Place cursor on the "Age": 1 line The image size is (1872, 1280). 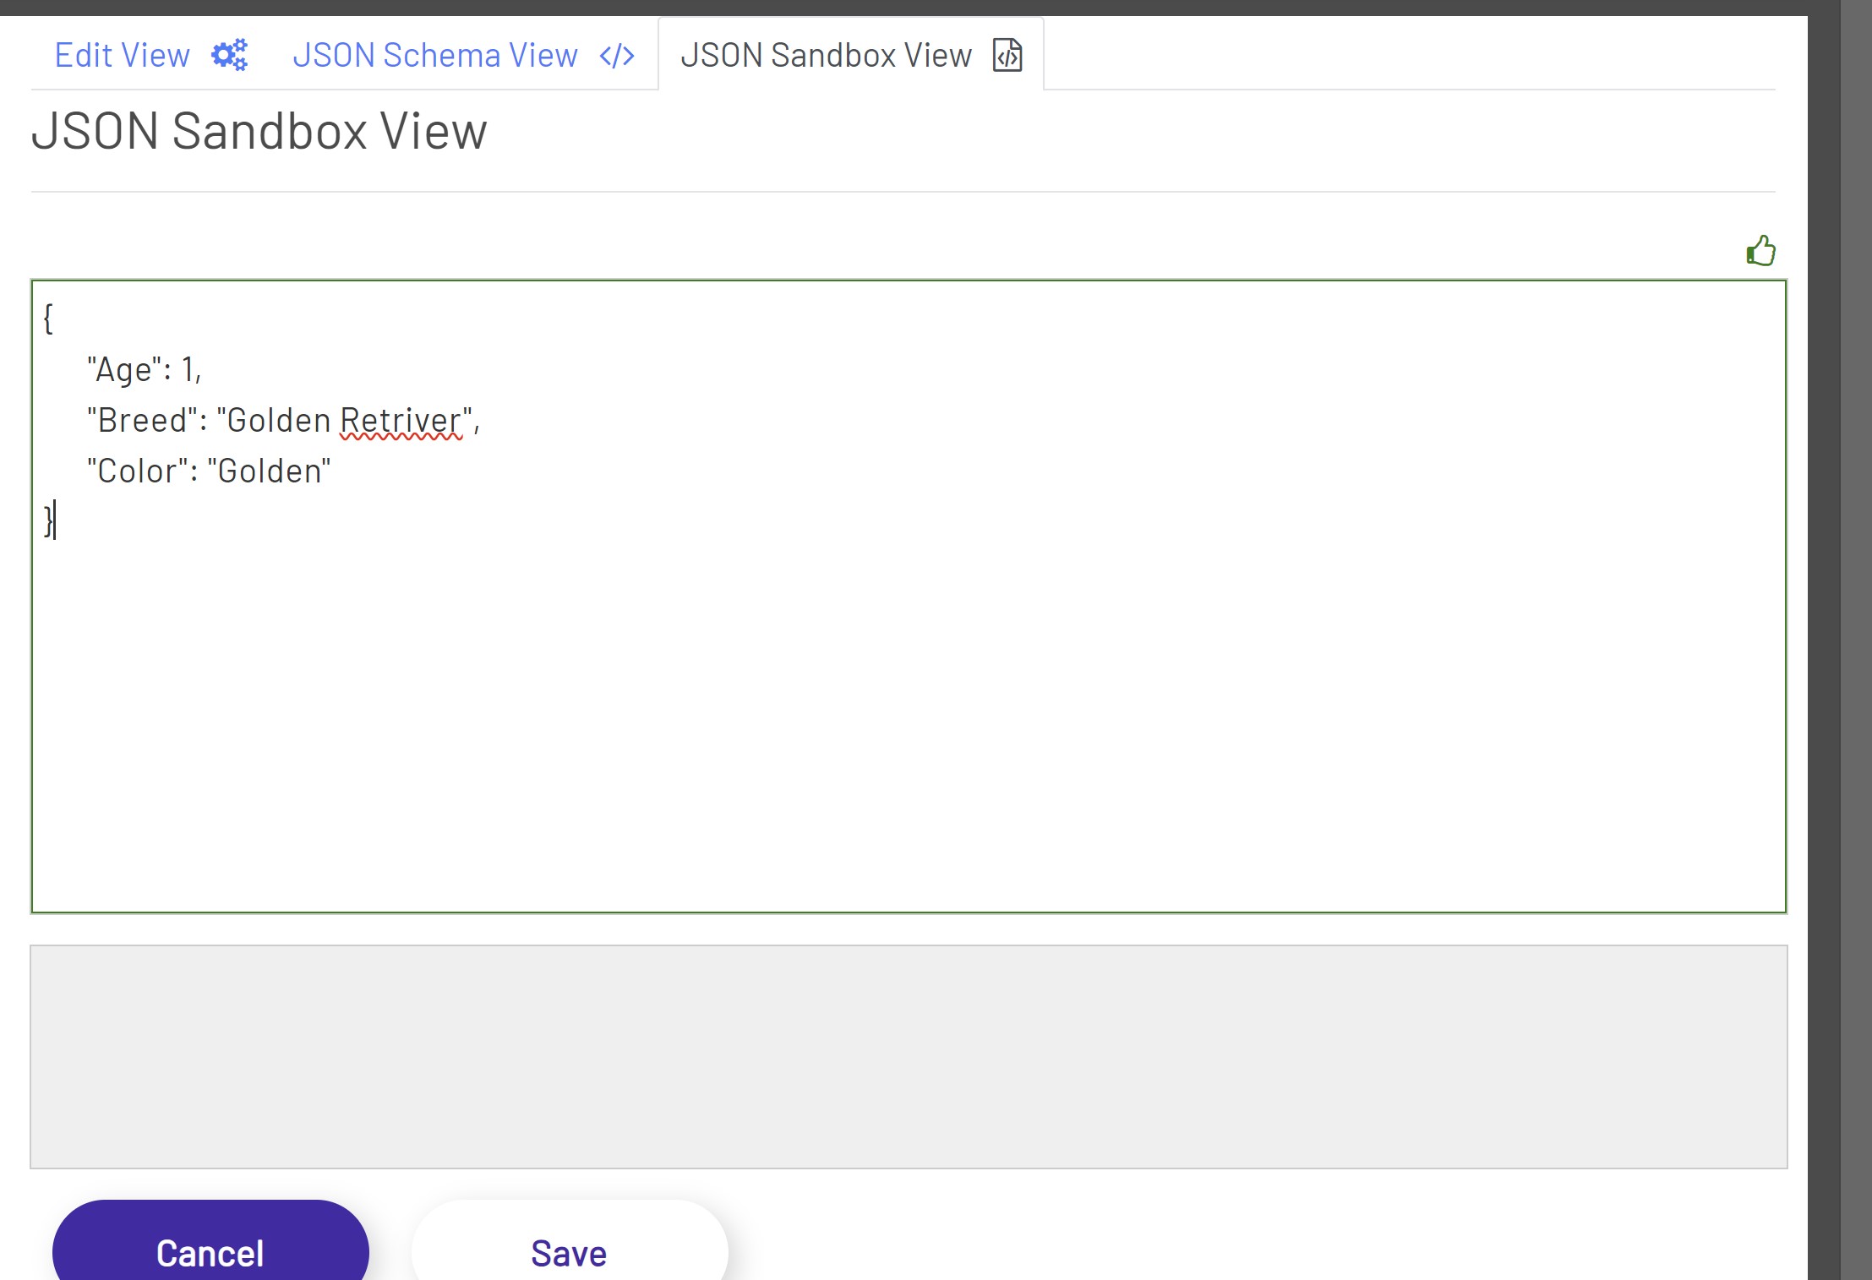pyautogui.click(x=144, y=370)
